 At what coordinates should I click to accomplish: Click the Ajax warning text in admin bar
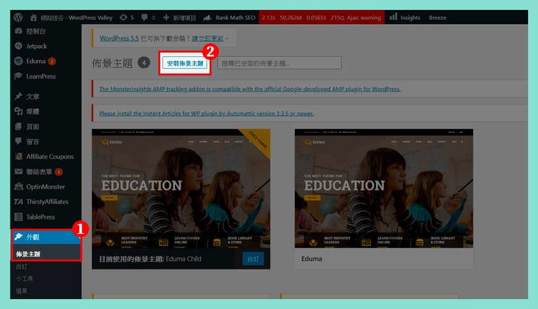click(364, 17)
